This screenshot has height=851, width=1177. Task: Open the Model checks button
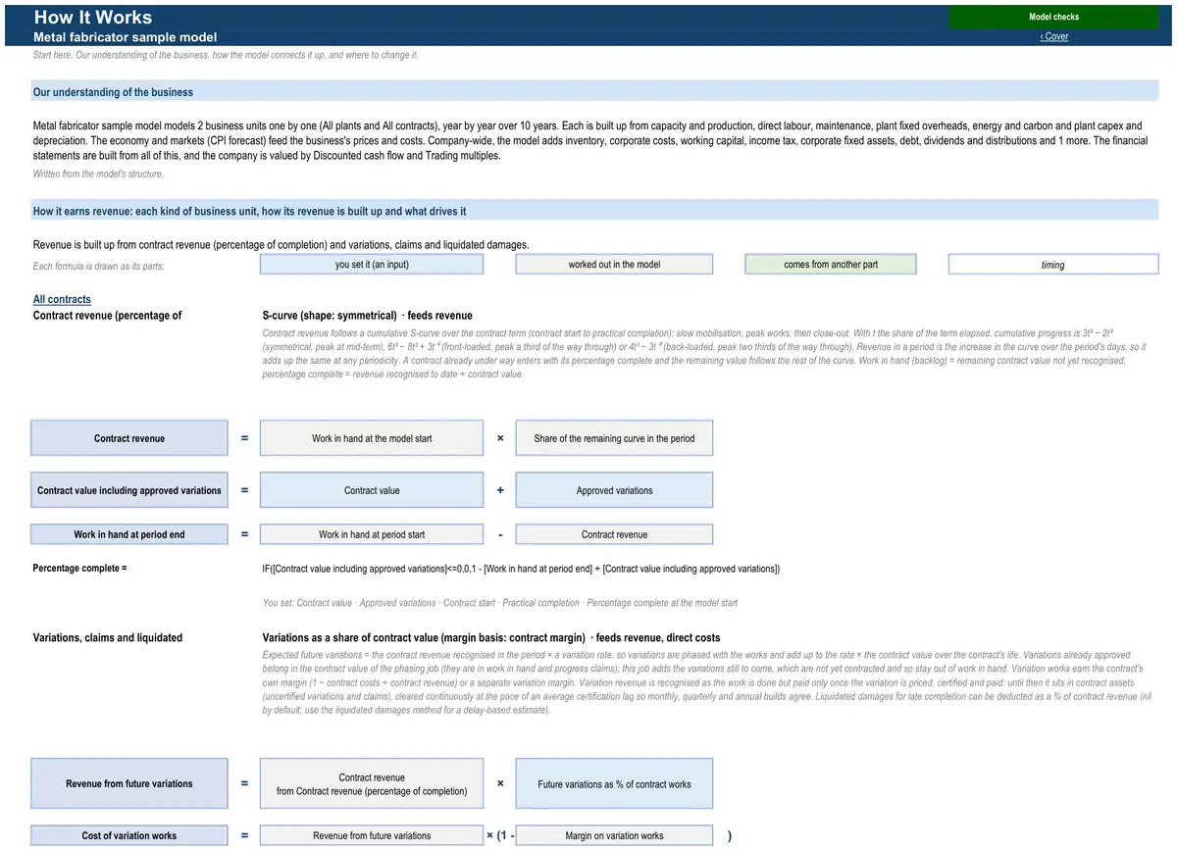click(1053, 17)
